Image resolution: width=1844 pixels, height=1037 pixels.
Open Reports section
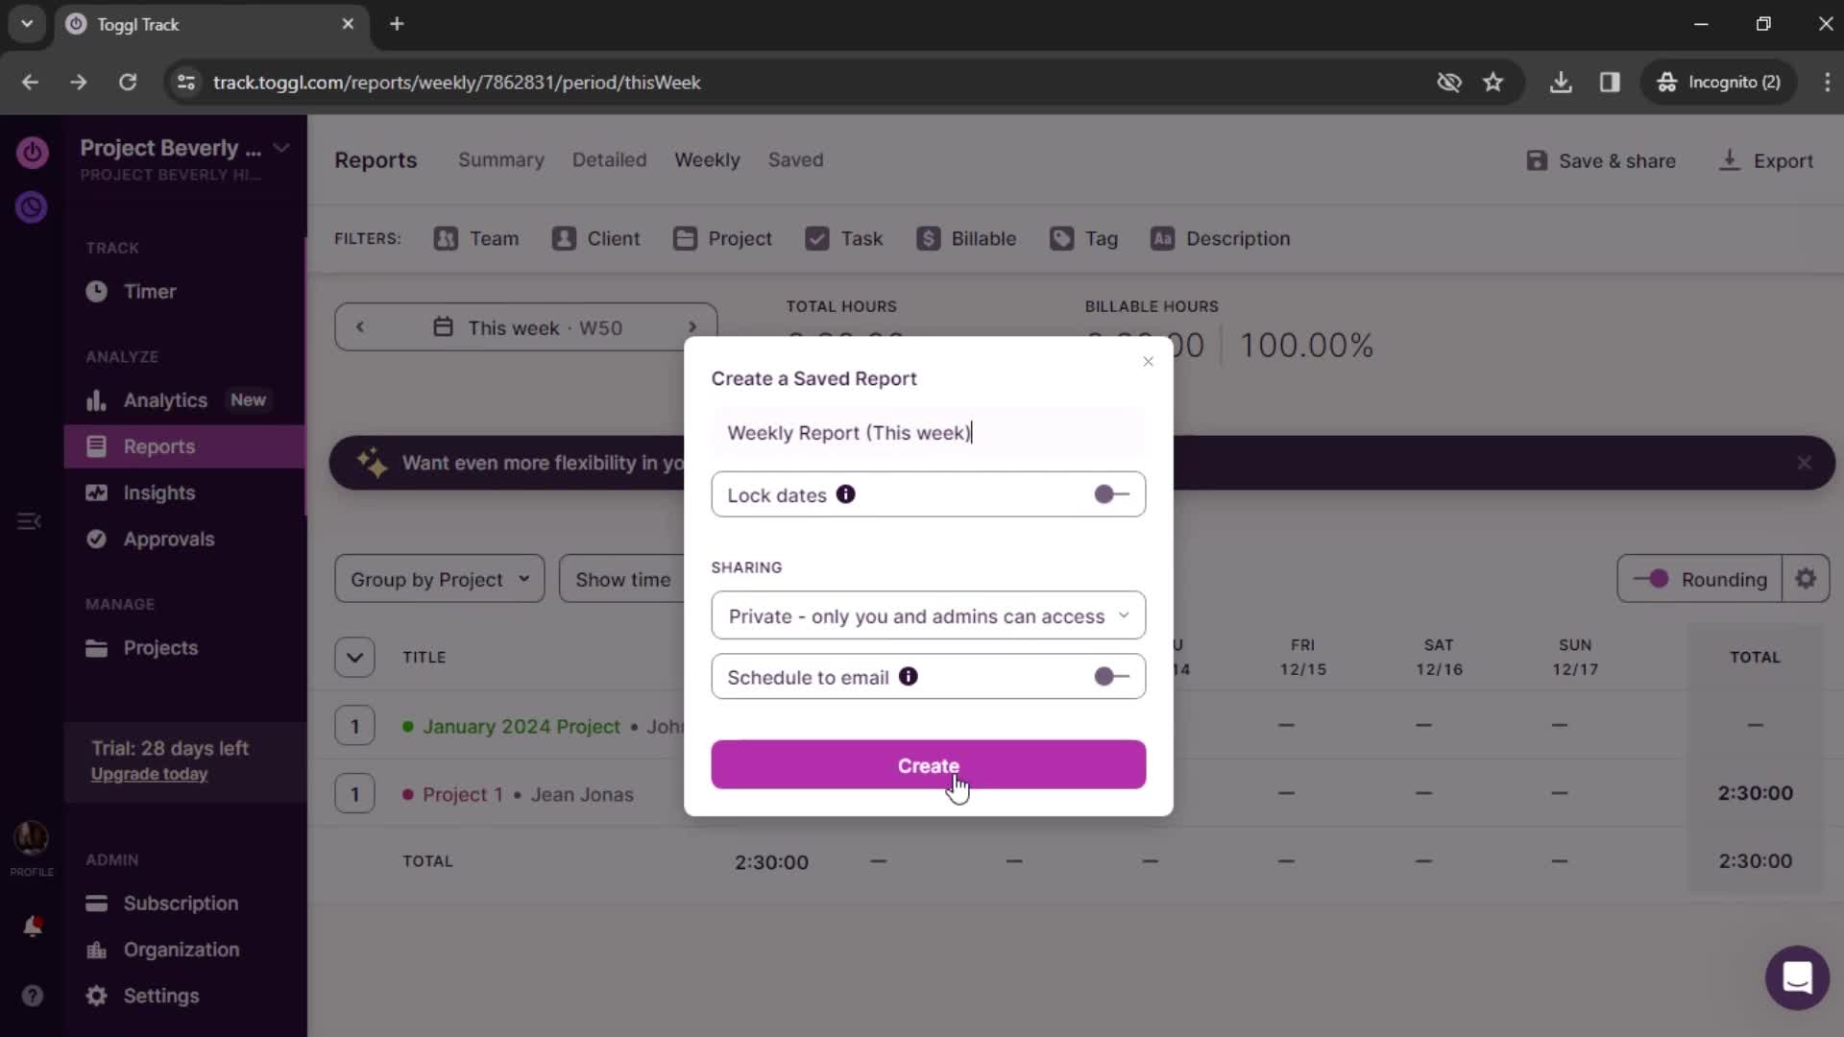[158, 446]
